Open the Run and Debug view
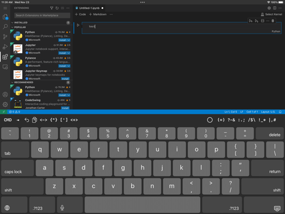This screenshot has height=214, width=285. [5, 47]
